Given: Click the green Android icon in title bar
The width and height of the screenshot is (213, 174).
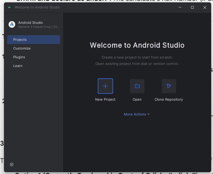Looking at the screenshot, I should click(x=9, y=7).
